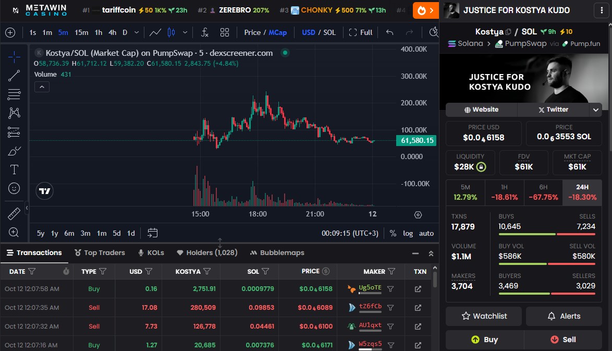Viewport: 612px width, 351px height.
Task: Select the trend line drawing tool
Action: [14, 76]
